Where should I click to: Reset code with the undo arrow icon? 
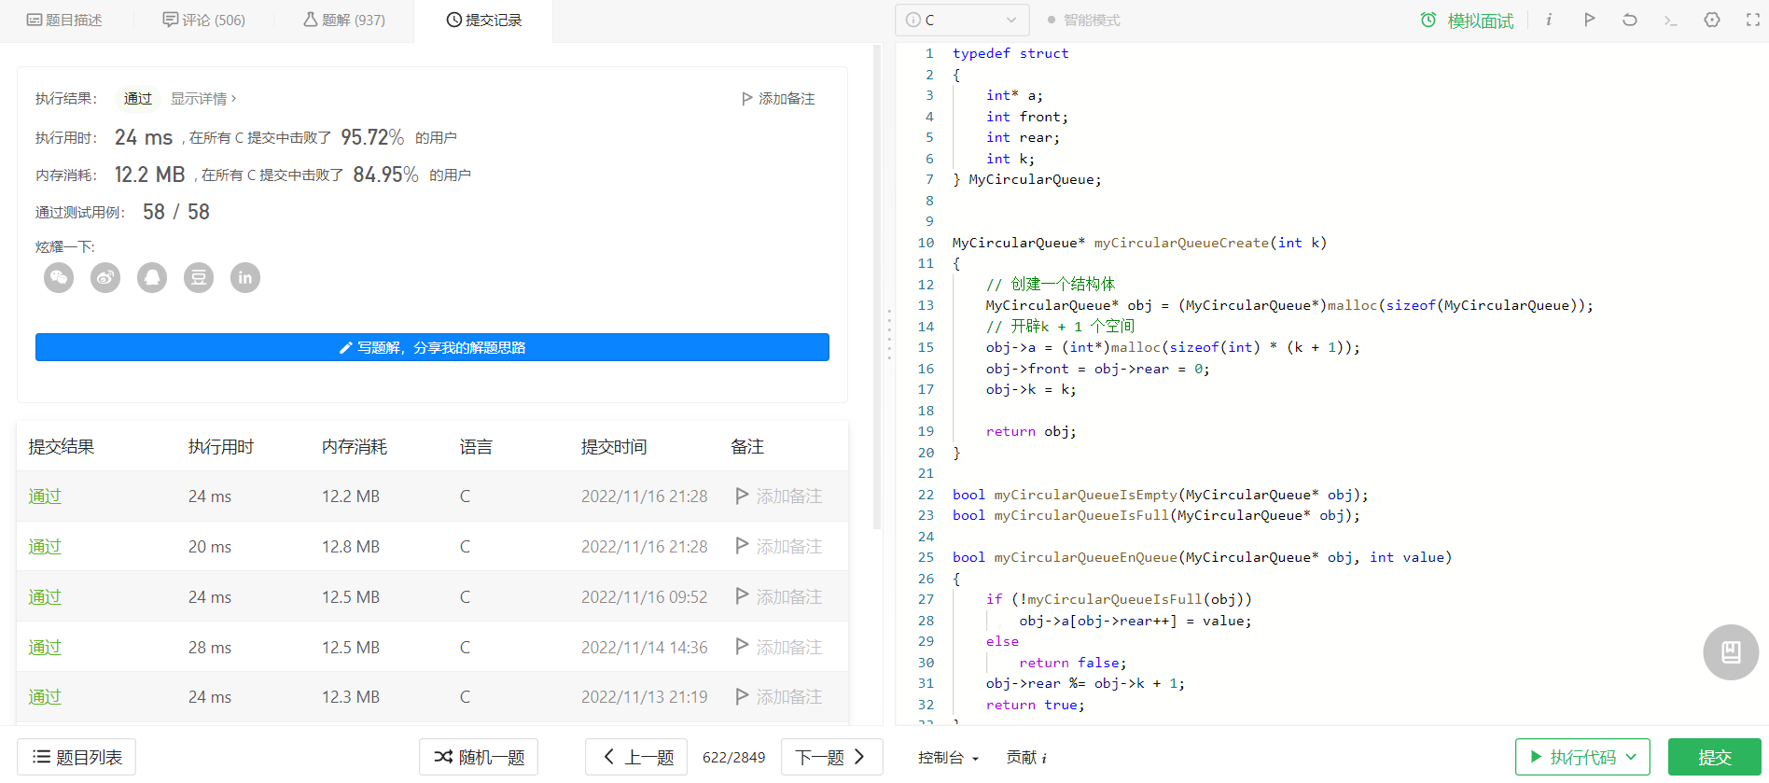(x=1630, y=20)
